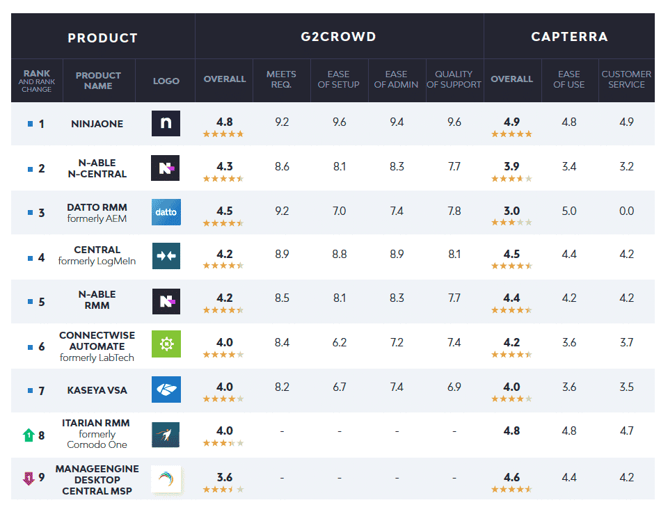Click Kaseya VSA's G2Crowd star rating
Image resolution: width=668 pixels, height=514 pixels.
(223, 399)
